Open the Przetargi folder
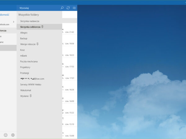This screenshot has height=139, width=186. 25,73
